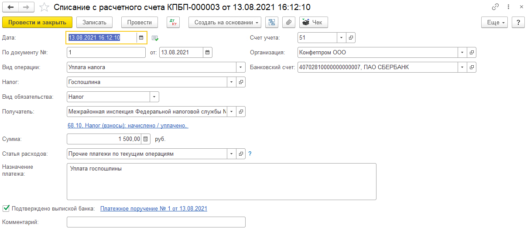
Task: Click the paperclip attached files icon
Action: 289,22
